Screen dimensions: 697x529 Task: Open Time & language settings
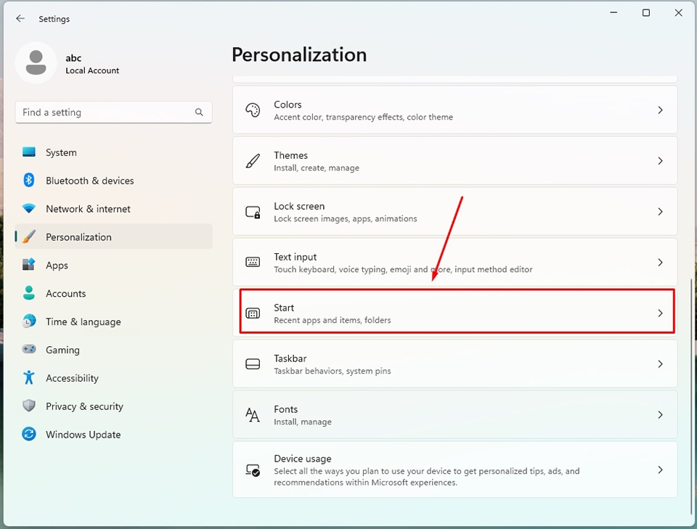pyautogui.click(x=114, y=321)
